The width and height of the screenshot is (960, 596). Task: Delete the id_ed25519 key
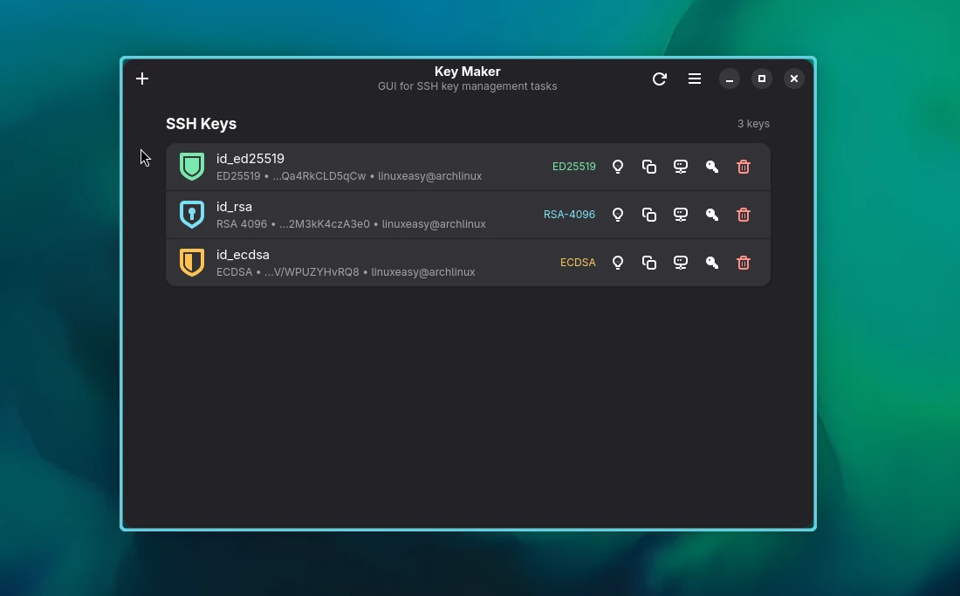tap(744, 166)
